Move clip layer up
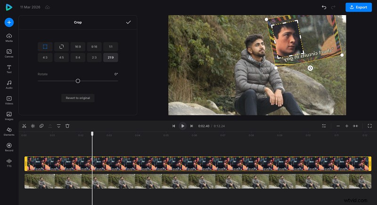 coord(50,126)
